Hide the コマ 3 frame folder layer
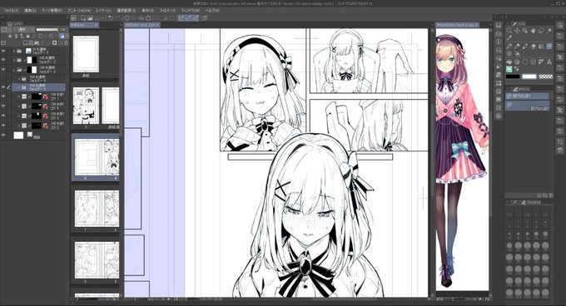 click(x=3, y=116)
